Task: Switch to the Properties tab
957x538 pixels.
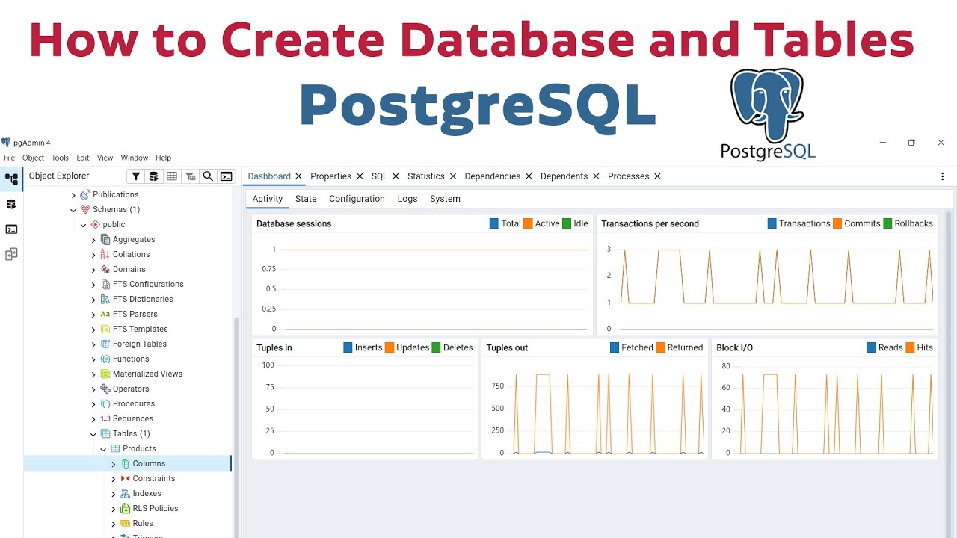Action: [x=330, y=176]
